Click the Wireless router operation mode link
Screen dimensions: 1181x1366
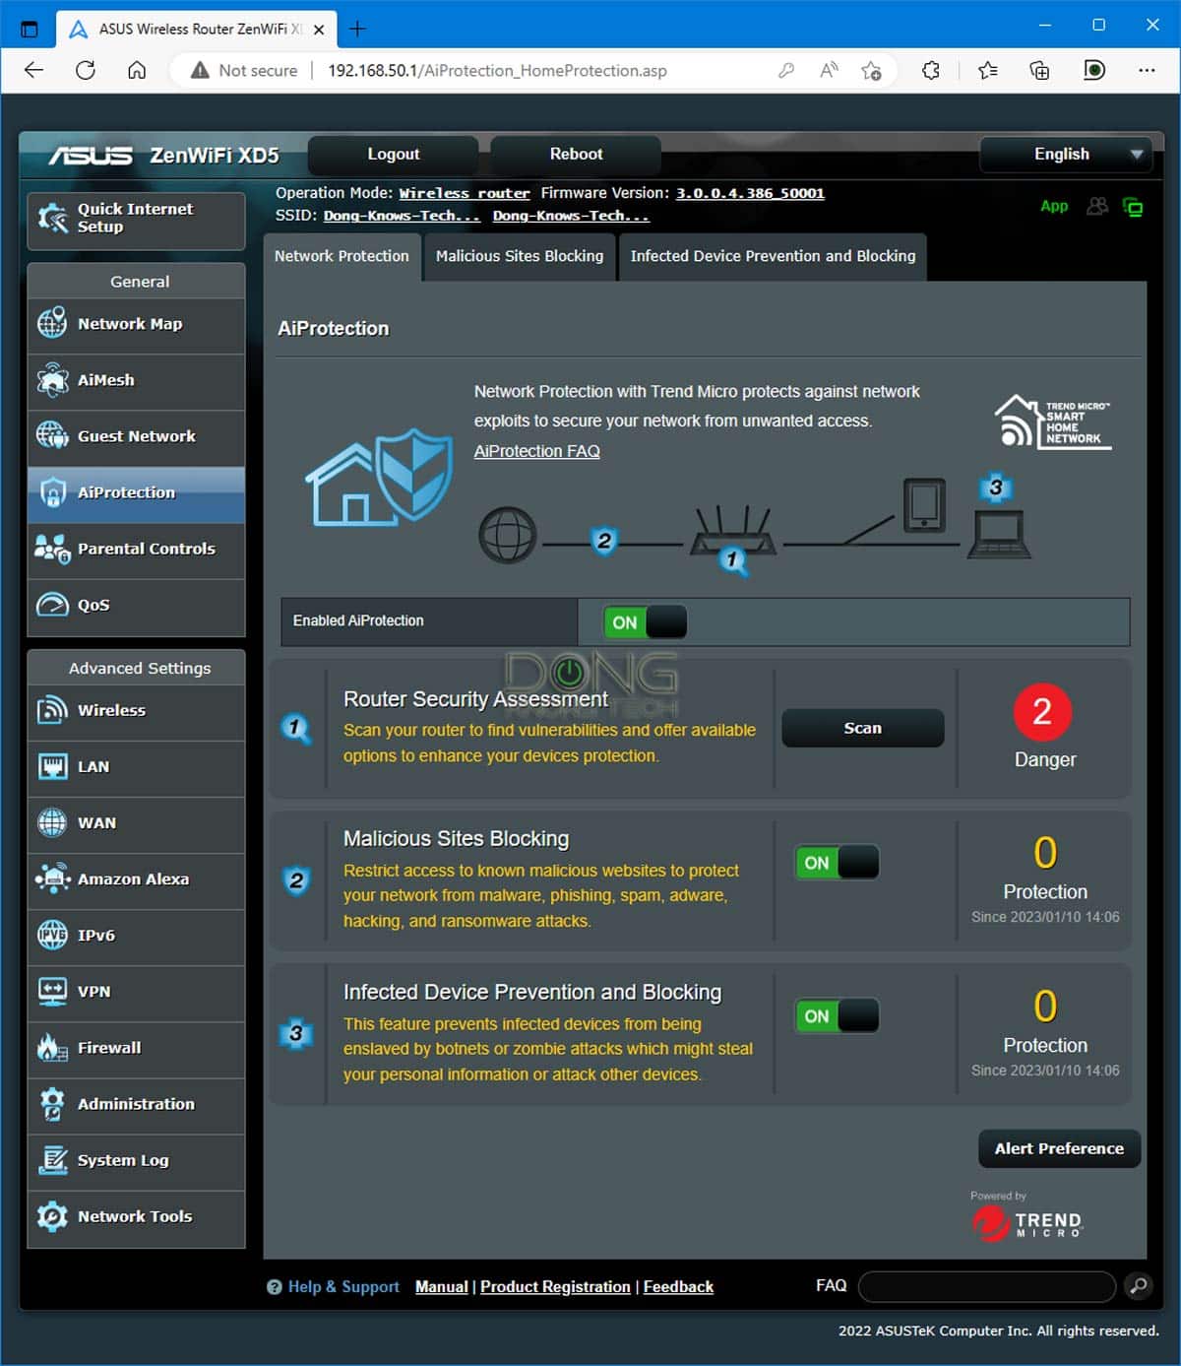coord(465,193)
